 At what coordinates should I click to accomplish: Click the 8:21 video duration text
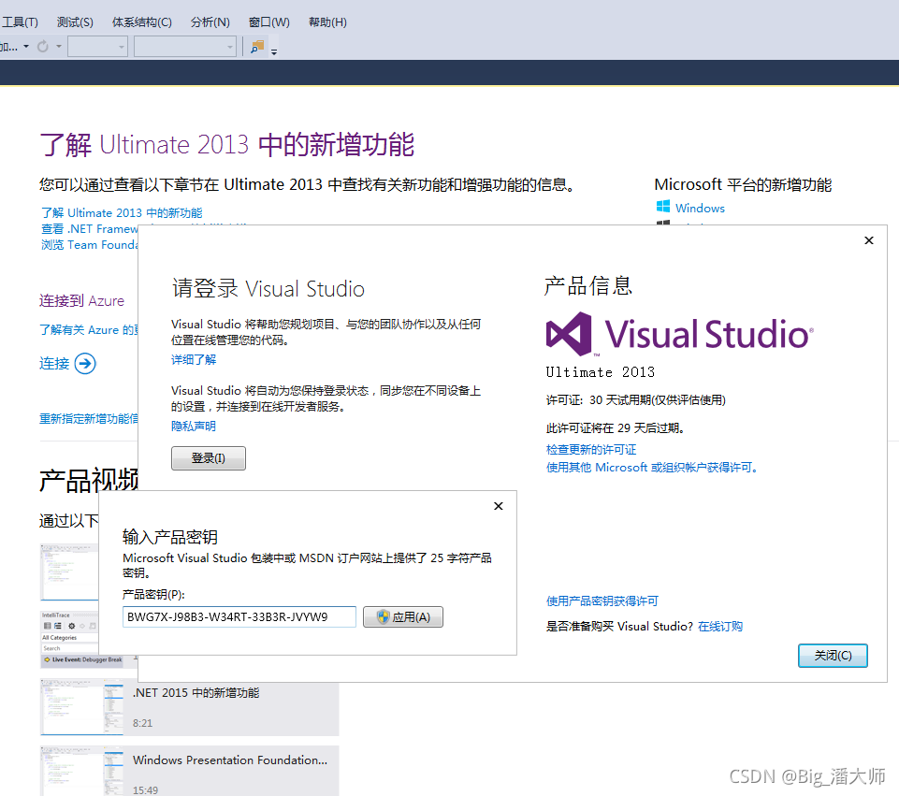143,723
